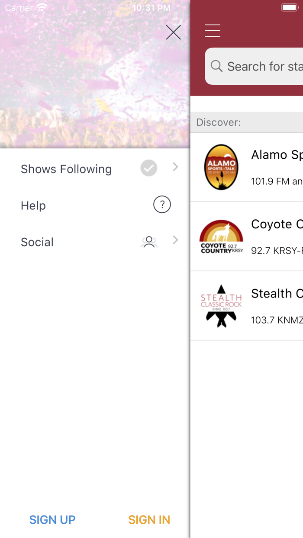Click the search magnifier icon
Image resolution: width=303 pixels, height=538 pixels.
click(216, 66)
